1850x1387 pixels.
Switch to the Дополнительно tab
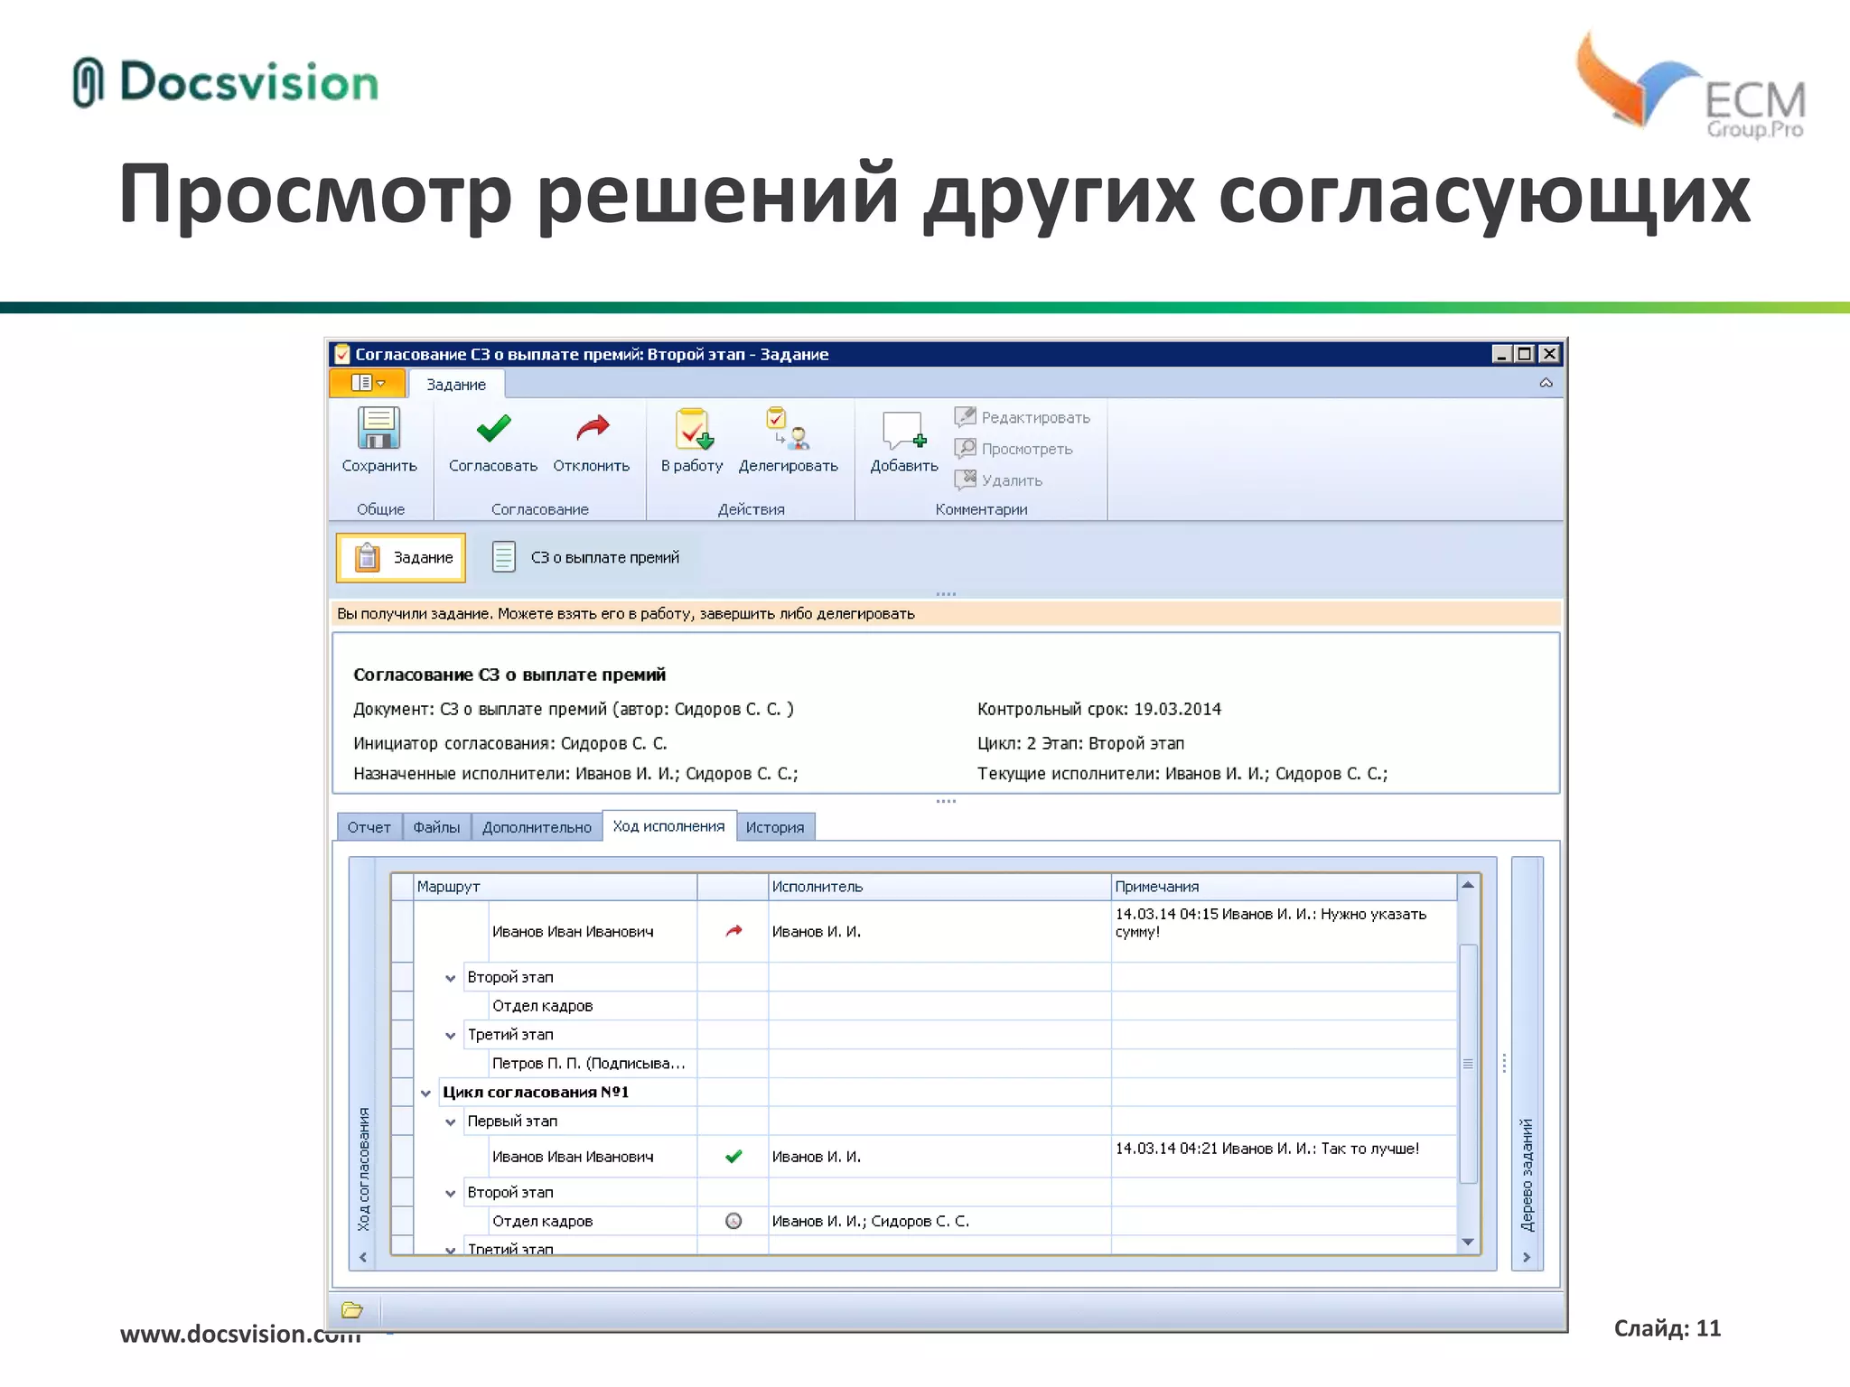coord(537,827)
